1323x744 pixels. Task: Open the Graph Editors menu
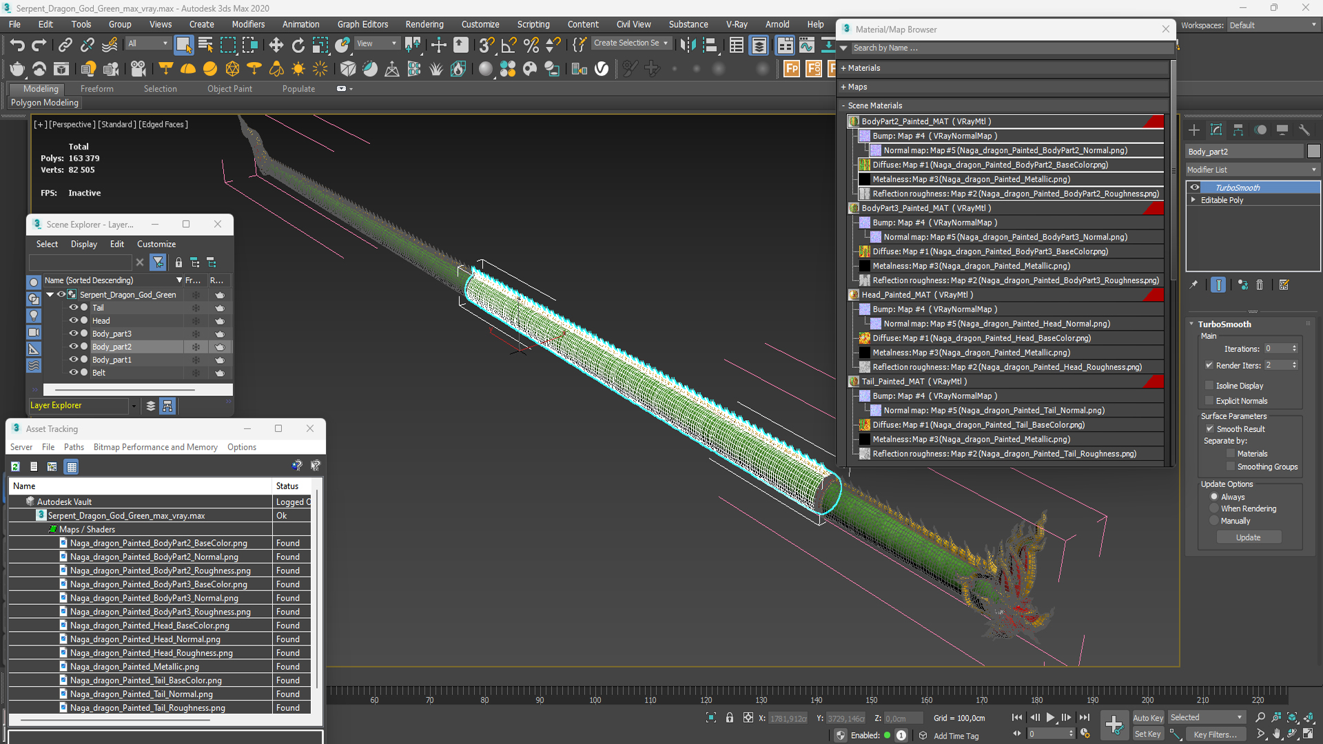(x=362, y=24)
